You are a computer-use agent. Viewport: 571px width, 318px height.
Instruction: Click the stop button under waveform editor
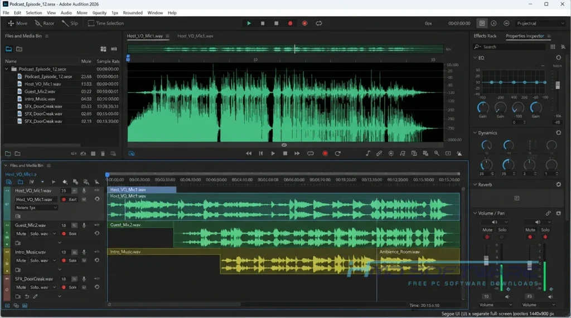point(285,153)
